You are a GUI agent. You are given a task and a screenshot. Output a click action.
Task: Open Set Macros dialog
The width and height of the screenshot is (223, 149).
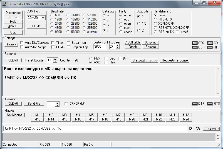(x=14, y=115)
